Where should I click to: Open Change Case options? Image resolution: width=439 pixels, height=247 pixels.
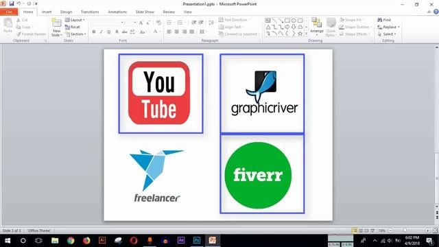pyautogui.click(x=143, y=32)
